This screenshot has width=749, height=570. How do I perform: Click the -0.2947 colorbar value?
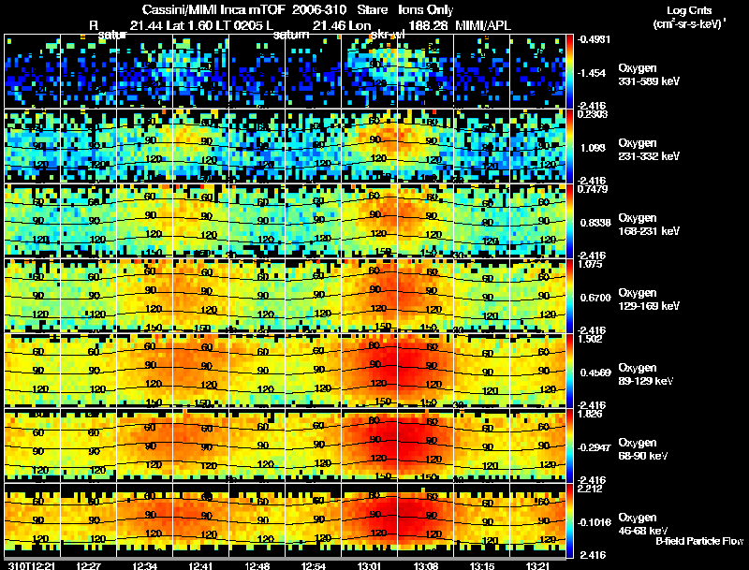coord(594,447)
